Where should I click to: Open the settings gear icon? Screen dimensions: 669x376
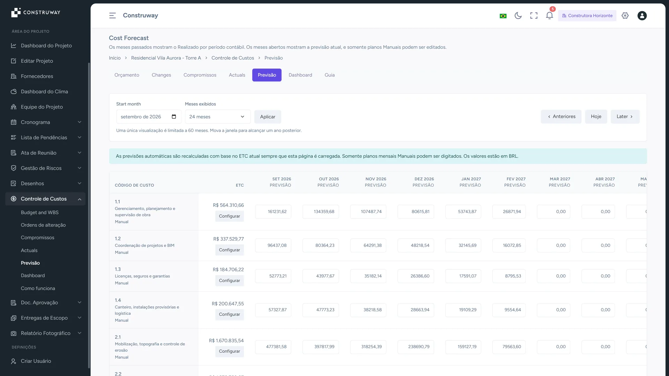(625, 16)
